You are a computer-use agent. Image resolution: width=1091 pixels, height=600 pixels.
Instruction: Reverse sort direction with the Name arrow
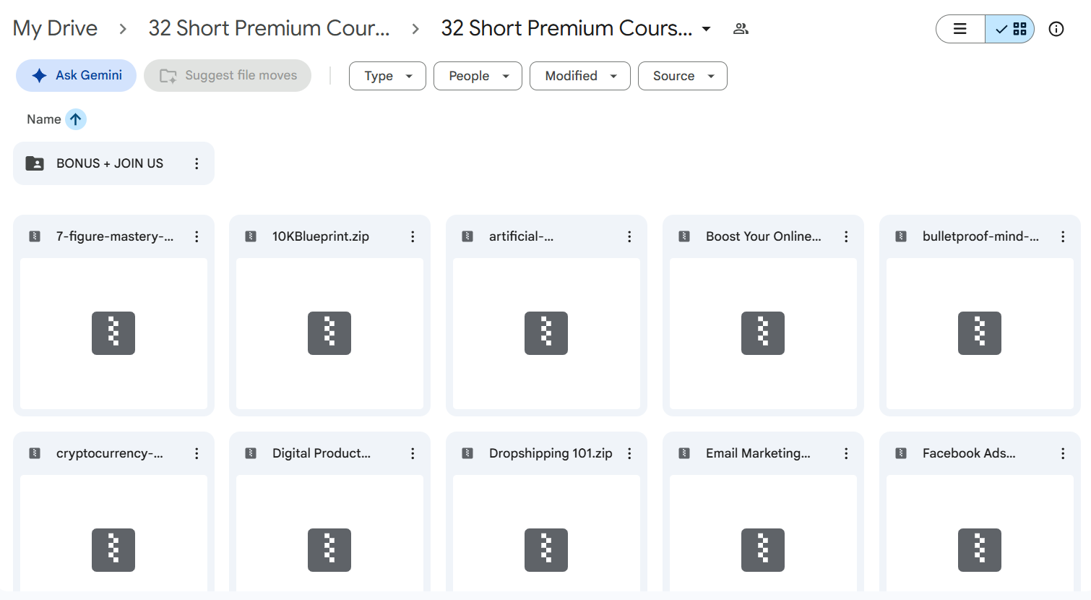[x=76, y=119]
